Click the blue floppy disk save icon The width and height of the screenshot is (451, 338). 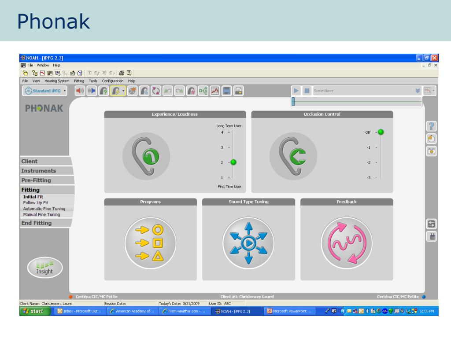[227, 91]
